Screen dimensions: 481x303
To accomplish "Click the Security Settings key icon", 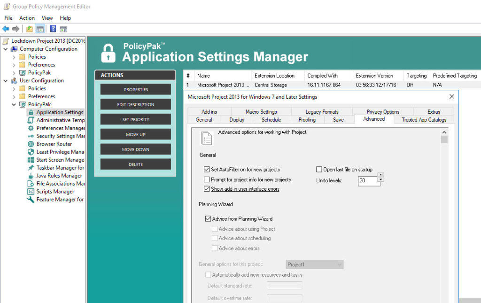I will point(31,136).
